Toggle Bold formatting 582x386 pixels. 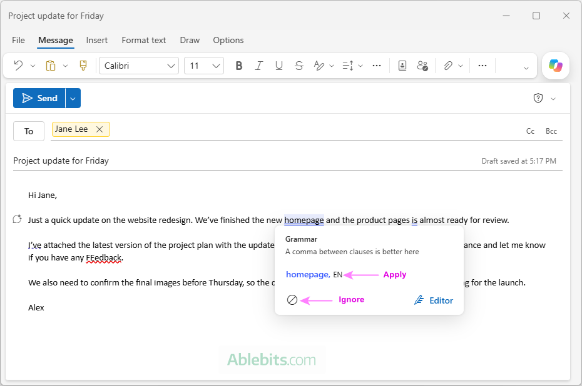[239, 66]
